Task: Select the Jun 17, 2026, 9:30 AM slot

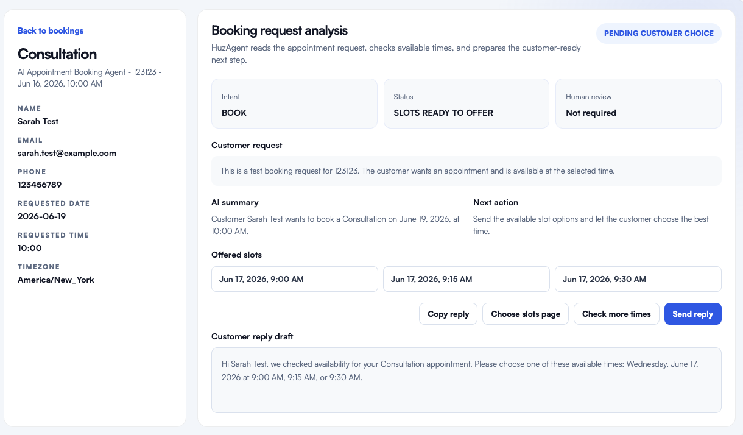Action: point(638,279)
